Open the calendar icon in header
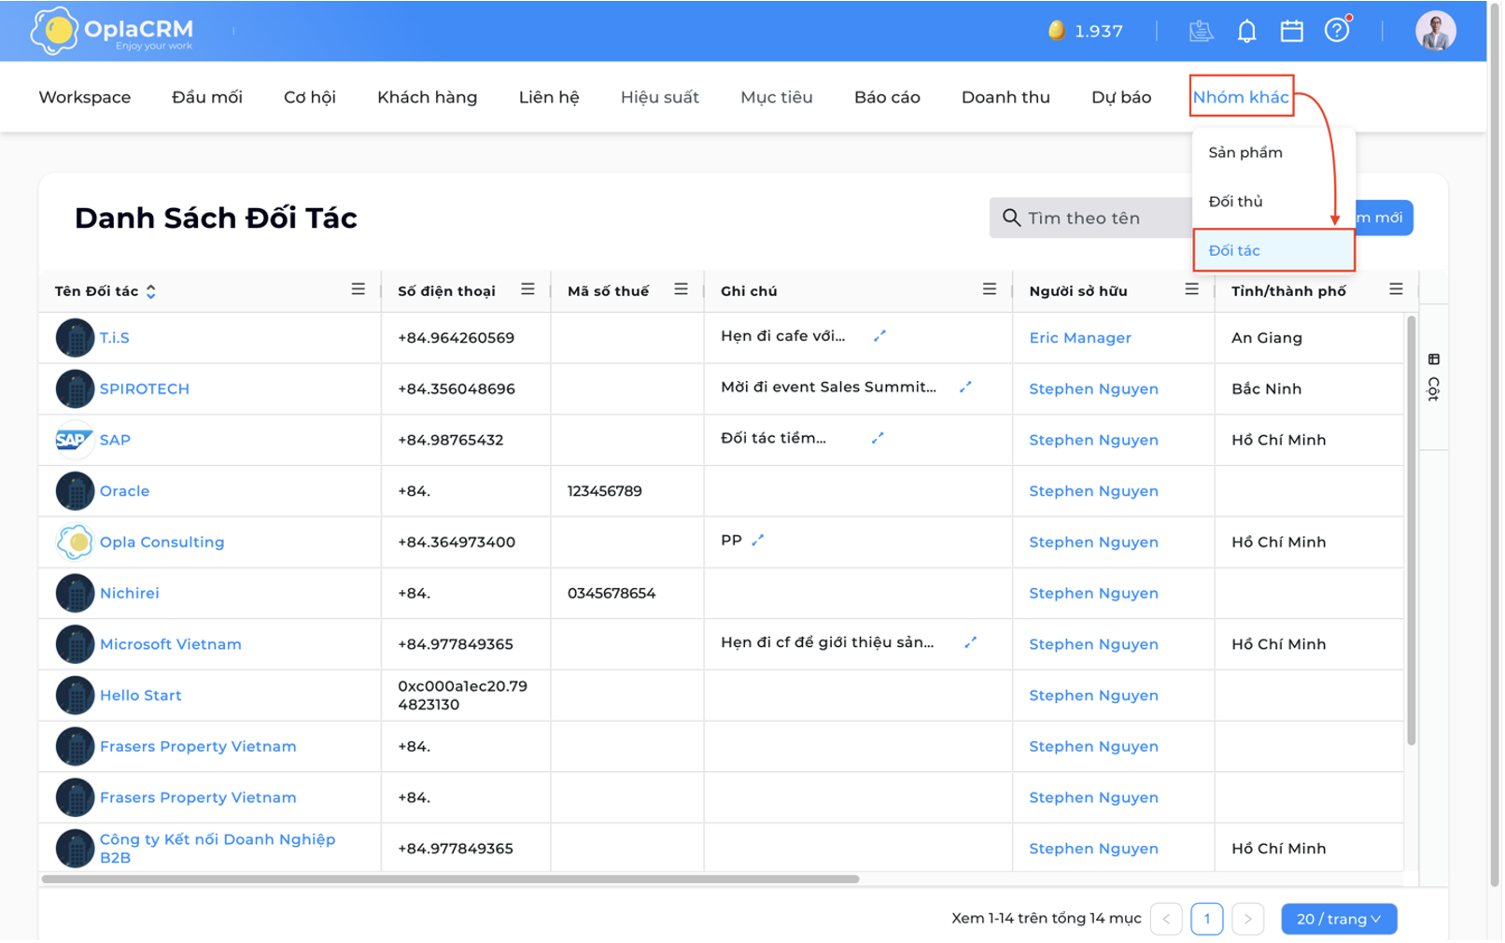Viewport: 1505px width, 943px height. [x=1291, y=31]
